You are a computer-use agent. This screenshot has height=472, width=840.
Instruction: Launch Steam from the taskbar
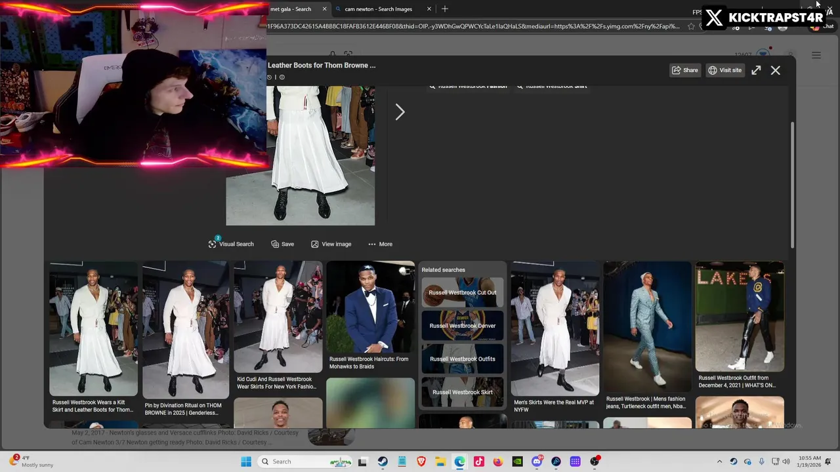(383, 462)
